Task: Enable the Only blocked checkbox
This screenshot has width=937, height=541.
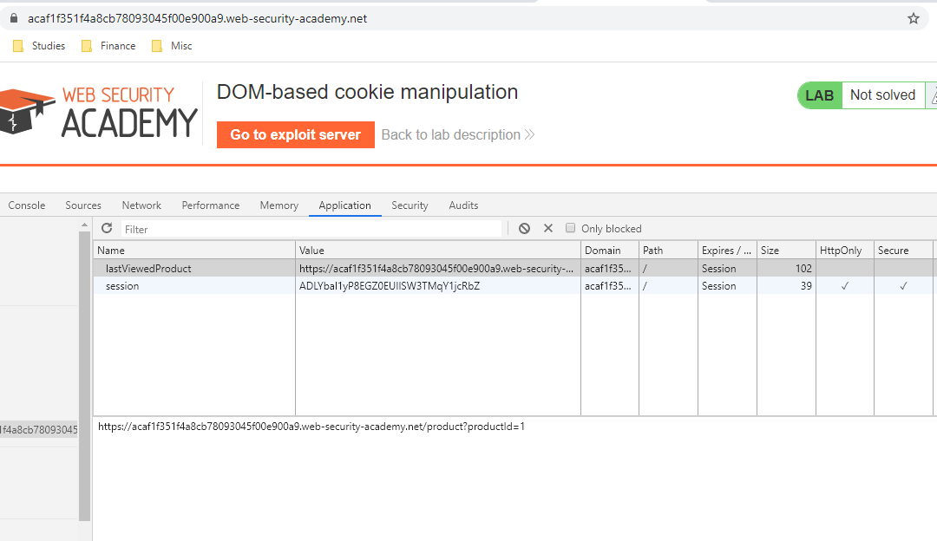Action: pyautogui.click(x=570, y=228)
